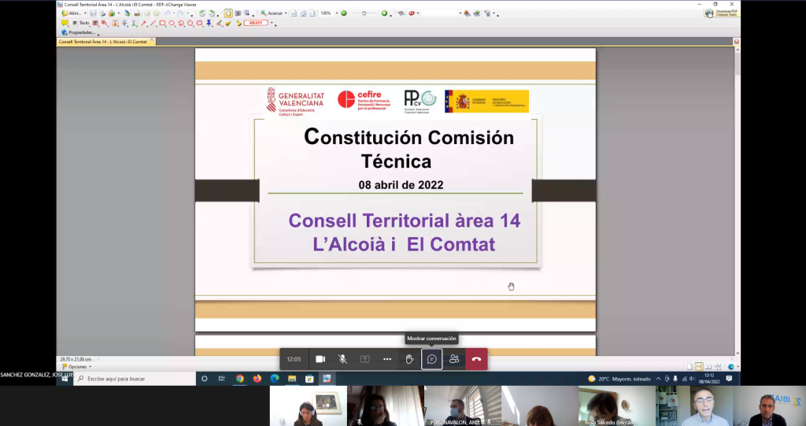Screen dimensions: 806x426
Task: Unmute the microphone in the meeting bar
Action: (x=342, y=359)
